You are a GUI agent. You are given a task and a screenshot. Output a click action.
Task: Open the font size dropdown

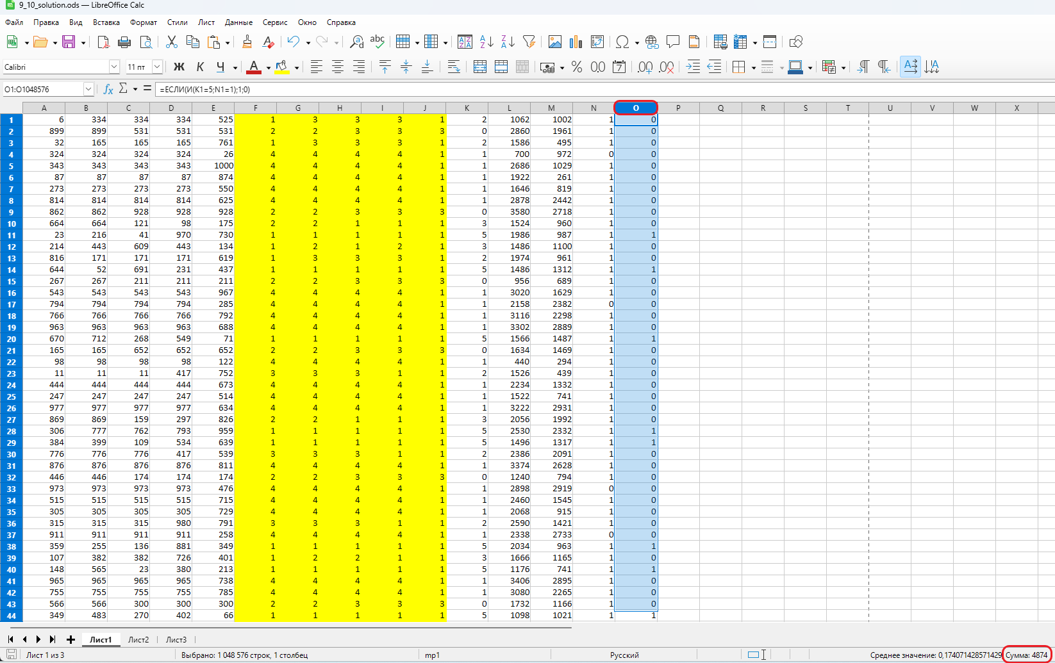[x=157, y=67]
